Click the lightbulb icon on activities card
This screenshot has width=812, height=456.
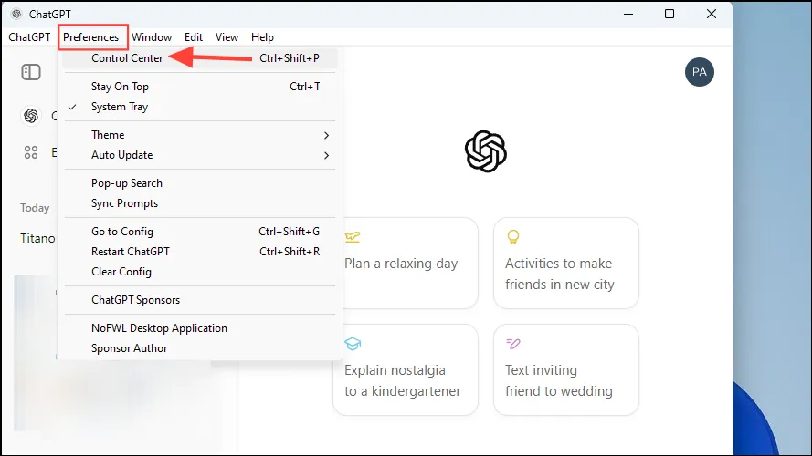(513, 237)
